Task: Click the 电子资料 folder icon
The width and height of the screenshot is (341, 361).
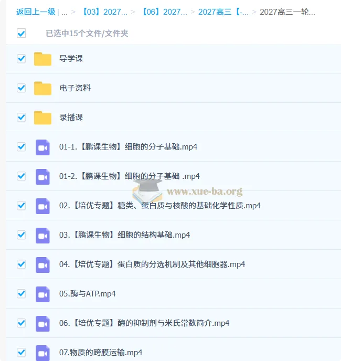Action: tap(42, 88)
